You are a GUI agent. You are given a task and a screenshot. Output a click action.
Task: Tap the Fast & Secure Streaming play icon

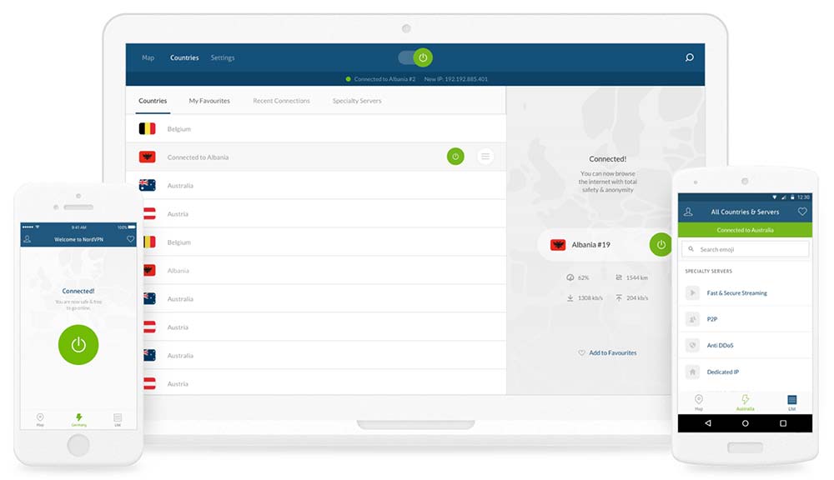point(692,292)
